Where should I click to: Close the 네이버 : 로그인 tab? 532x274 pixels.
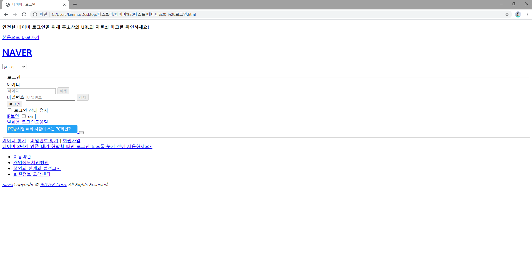[x=64, y=5]
